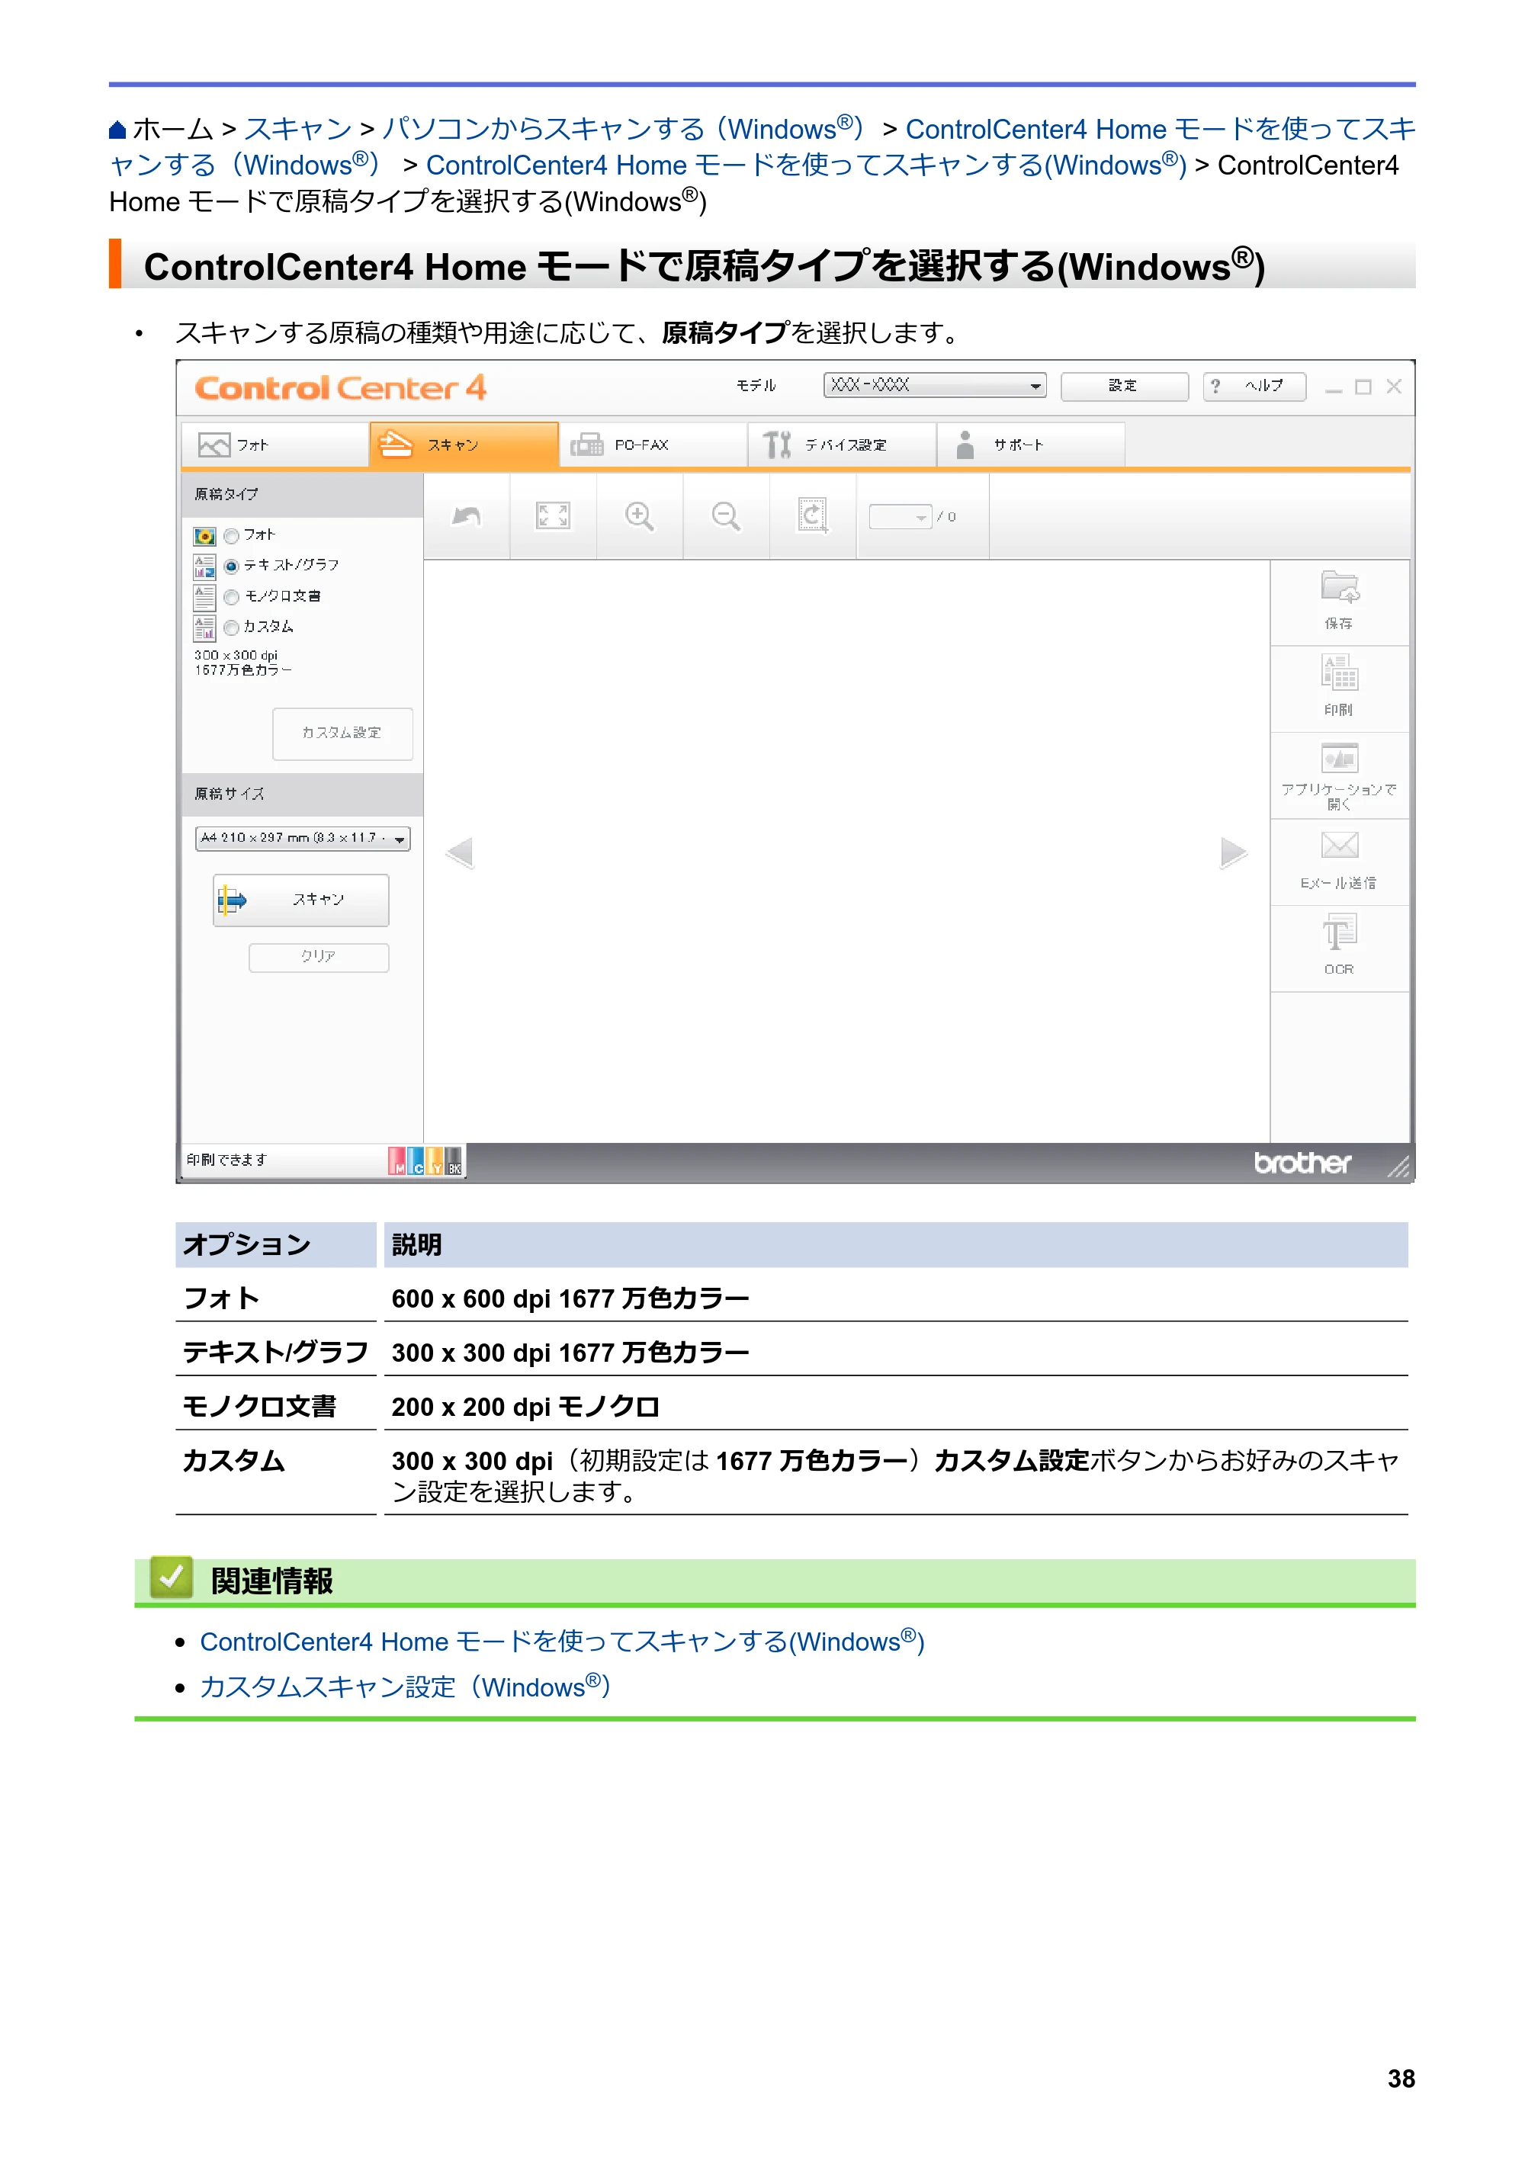Click the 設定 button at top

tap(1125, 386)
